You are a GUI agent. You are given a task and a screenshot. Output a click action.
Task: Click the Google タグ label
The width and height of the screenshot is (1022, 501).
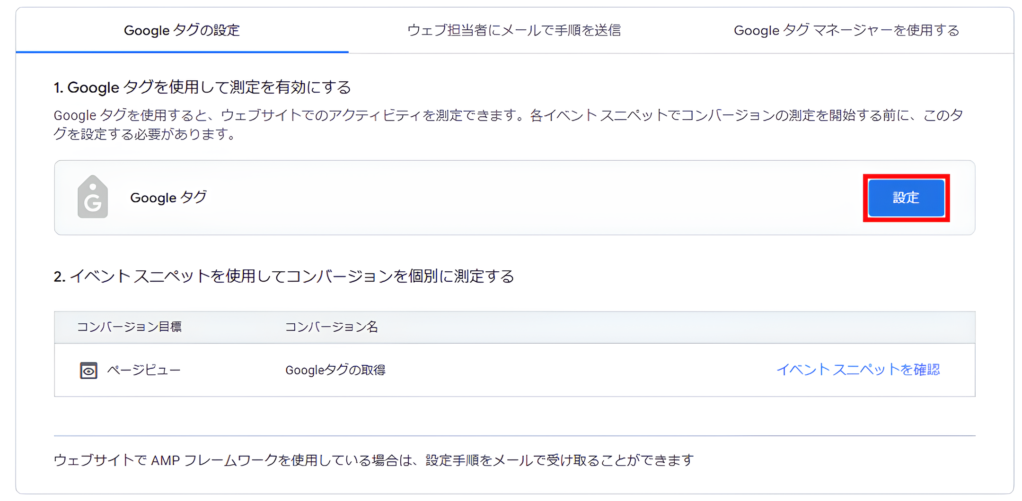tap(168, 198)
